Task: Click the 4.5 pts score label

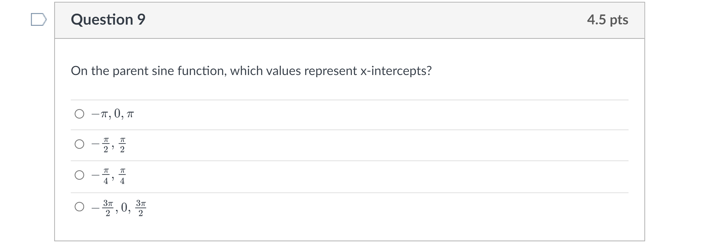Action: [x=608, y=20]
